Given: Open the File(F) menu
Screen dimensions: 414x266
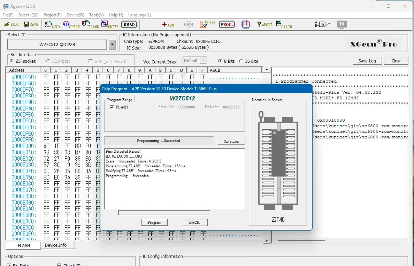Looking at the screenshot, I should [x=8, y=15].
